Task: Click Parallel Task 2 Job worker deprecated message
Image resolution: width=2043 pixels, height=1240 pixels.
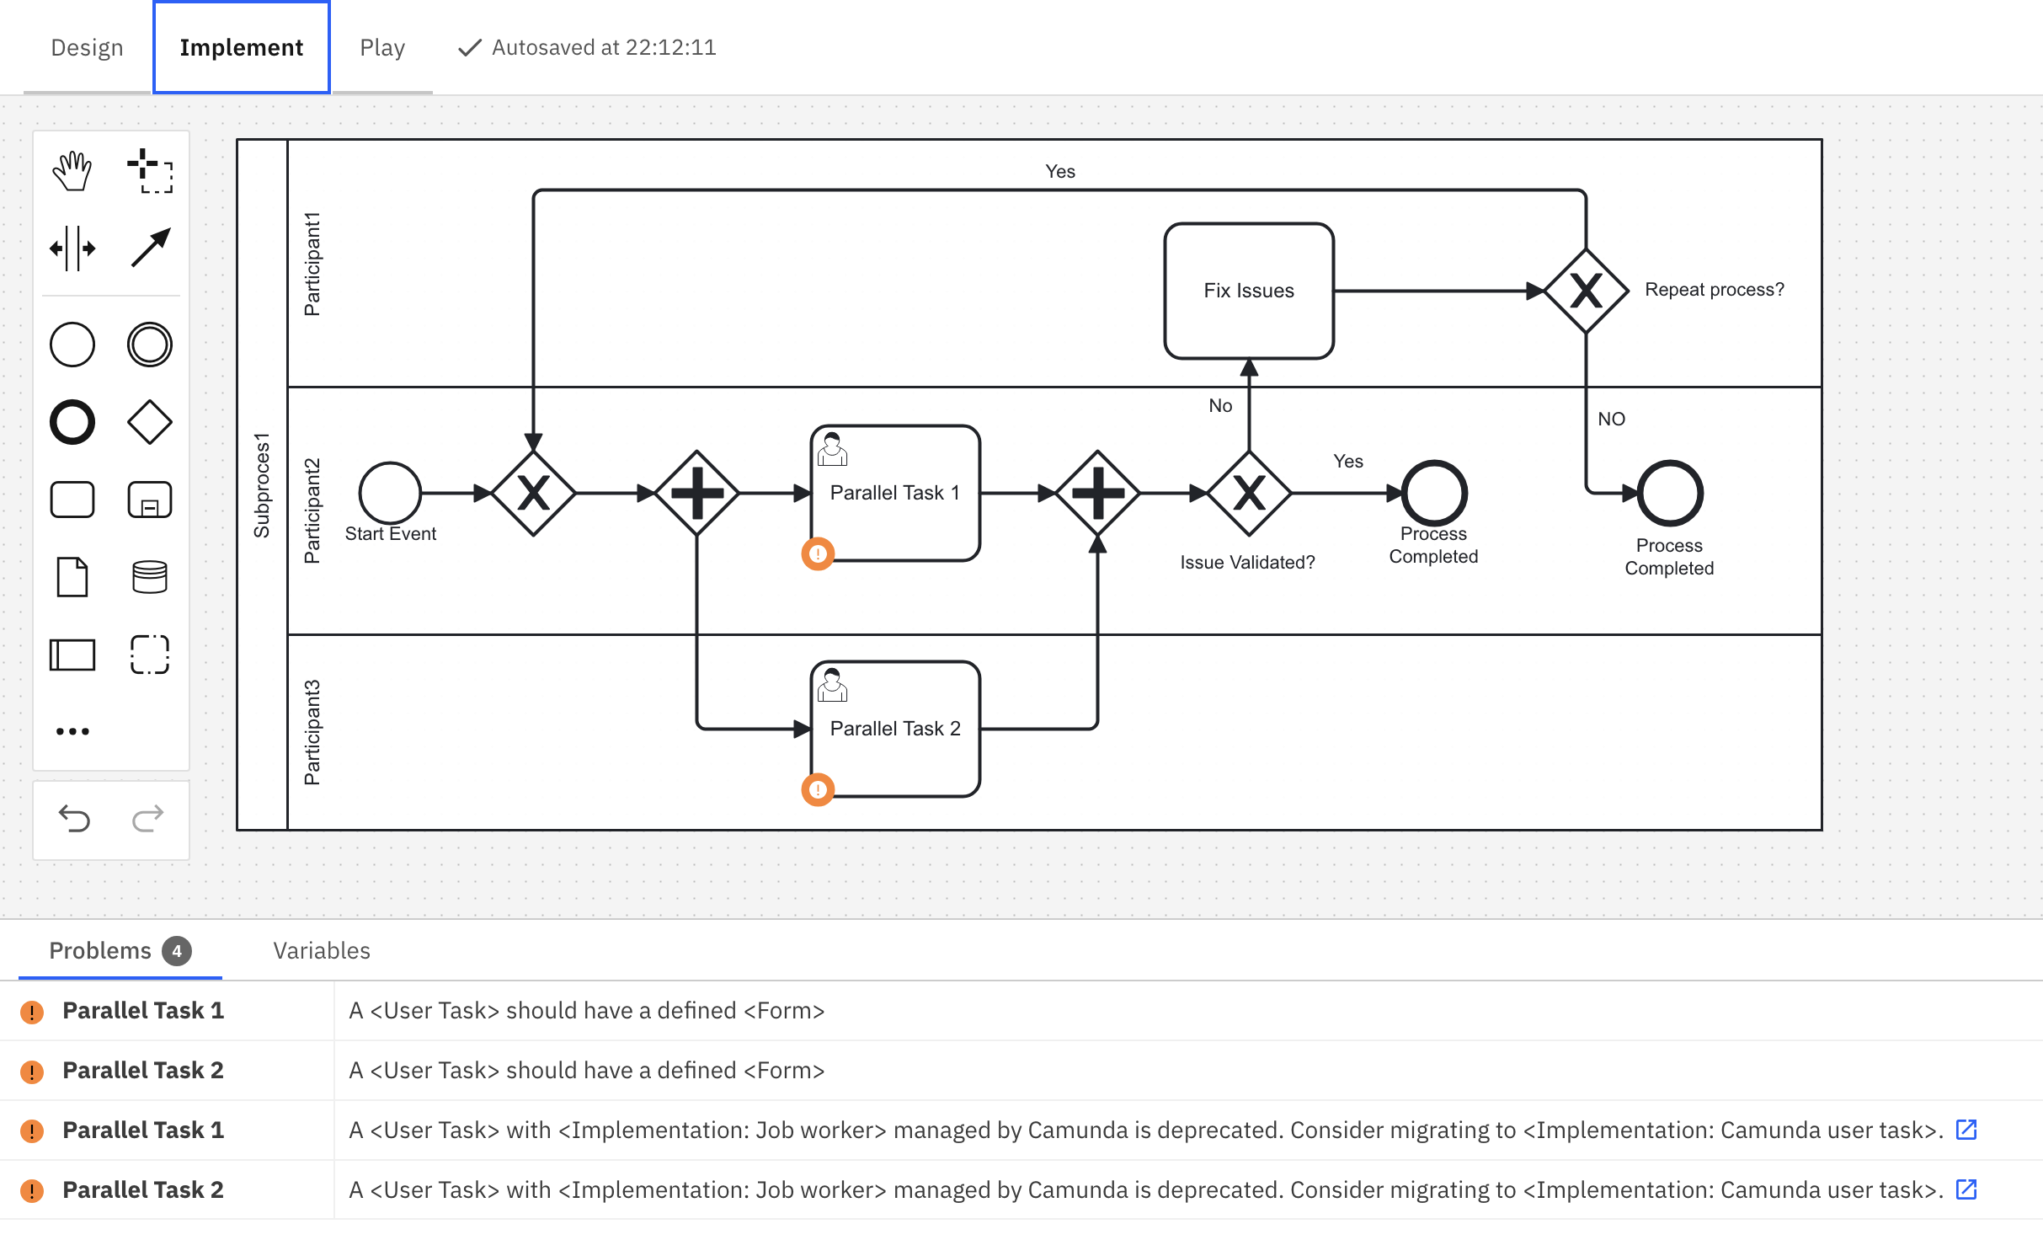Action: click(1146, 1189)
